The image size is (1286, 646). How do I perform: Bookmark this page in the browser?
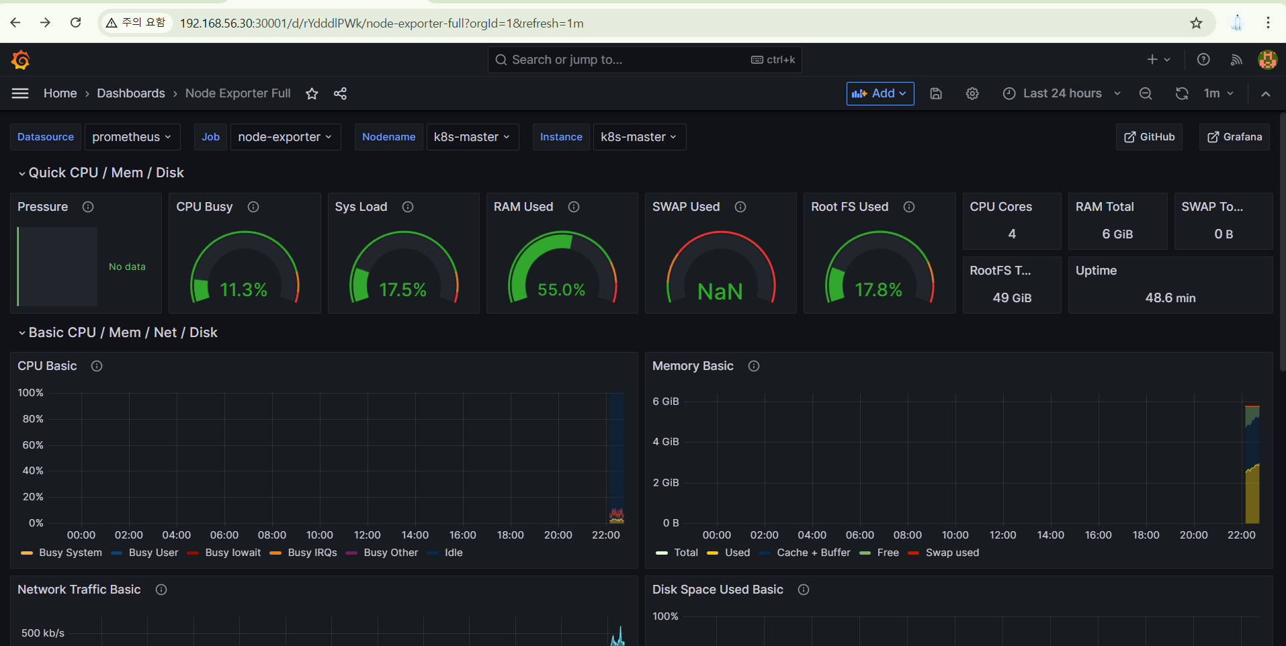[1196, 23]
